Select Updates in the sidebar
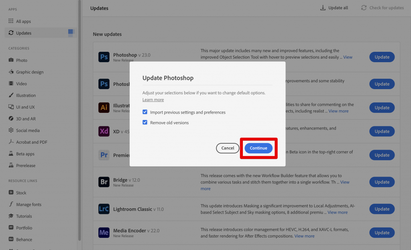411x250 pixels. [x=41, y=33]
